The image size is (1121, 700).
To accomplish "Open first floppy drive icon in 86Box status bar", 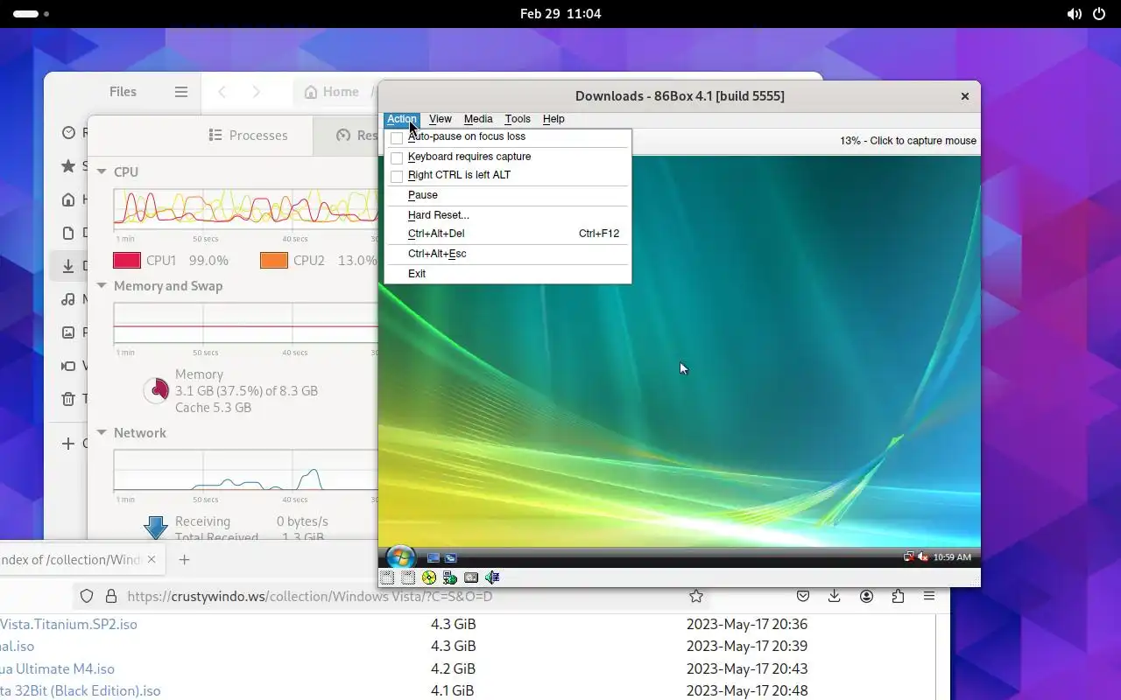I will point(386,577).
